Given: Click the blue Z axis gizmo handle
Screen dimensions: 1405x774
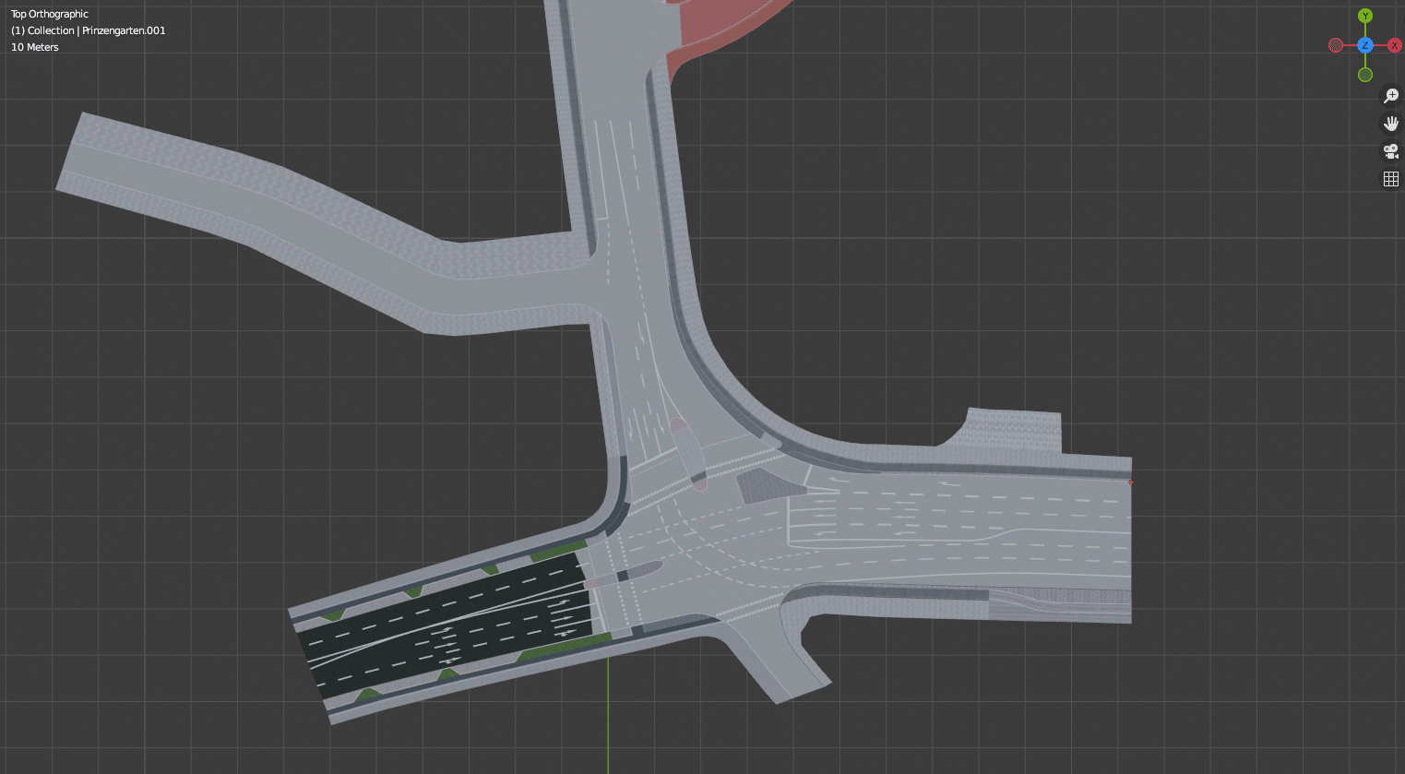Looking at the screenshot, I should click(x=1365, y=45).
